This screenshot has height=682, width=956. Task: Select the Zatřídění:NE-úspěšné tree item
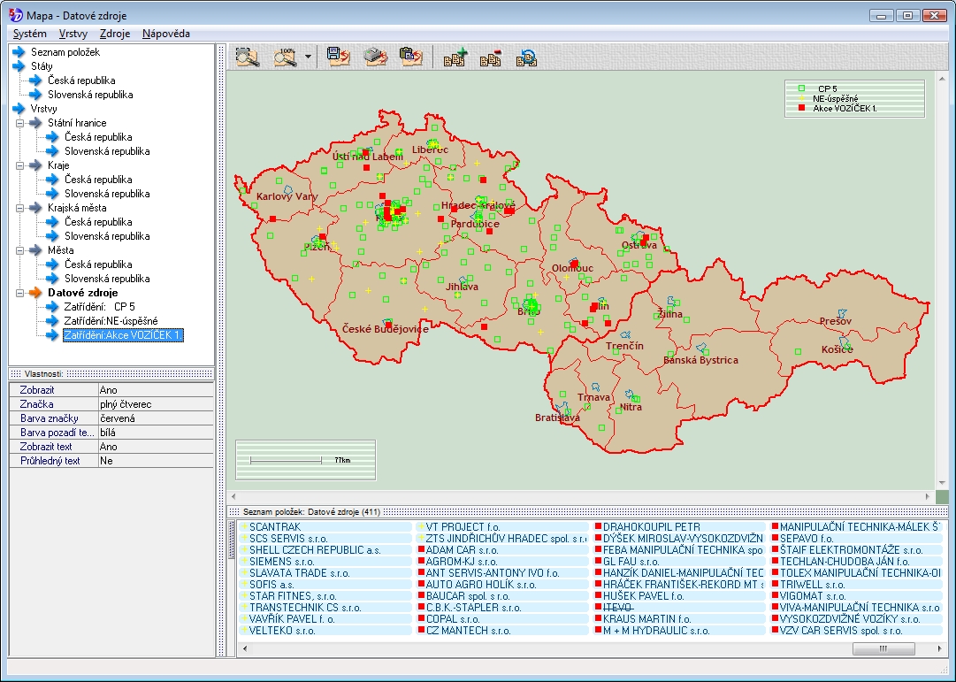click(x=111, y=321)
